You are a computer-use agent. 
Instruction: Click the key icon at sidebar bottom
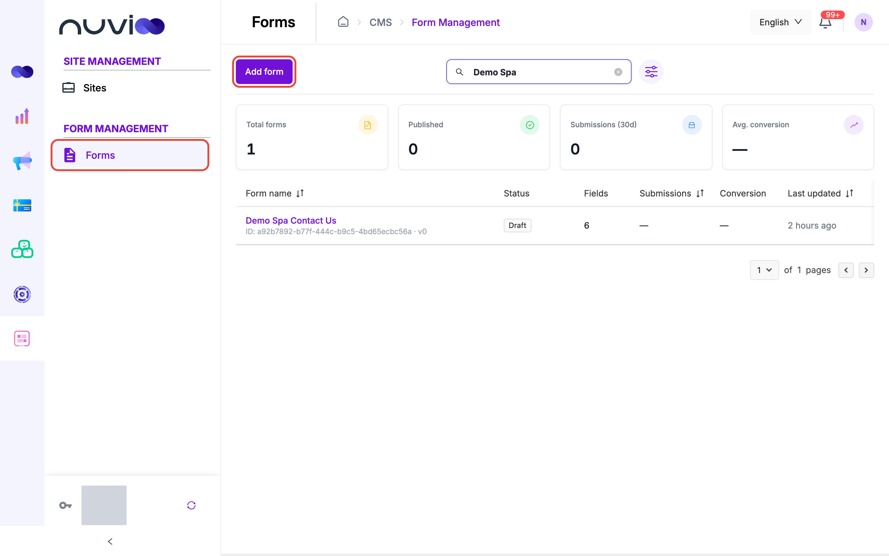point(65,505)
